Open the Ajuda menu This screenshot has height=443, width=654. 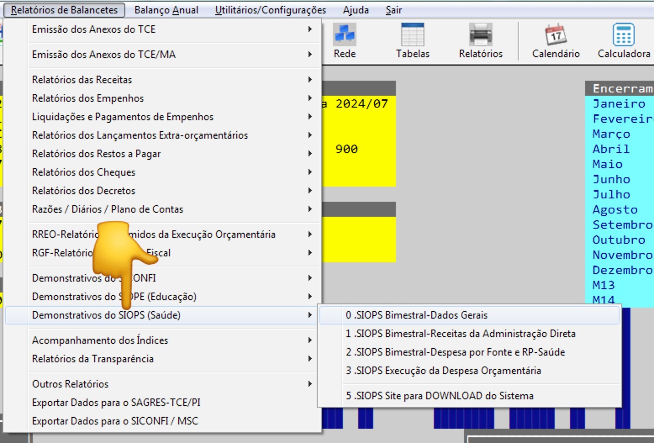pos(356,10)
